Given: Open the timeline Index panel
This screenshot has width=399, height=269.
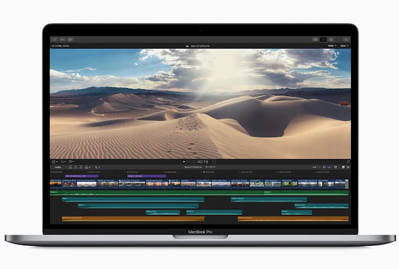Looking at the screenshot, I should coord(58,167).
